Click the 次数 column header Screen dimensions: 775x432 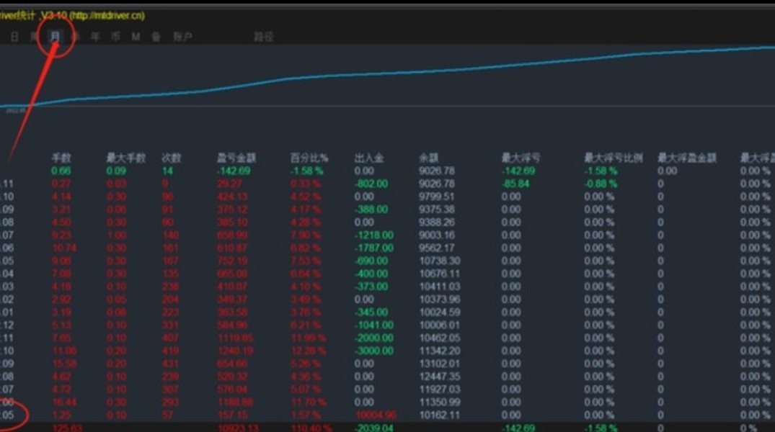coord(172,158)
